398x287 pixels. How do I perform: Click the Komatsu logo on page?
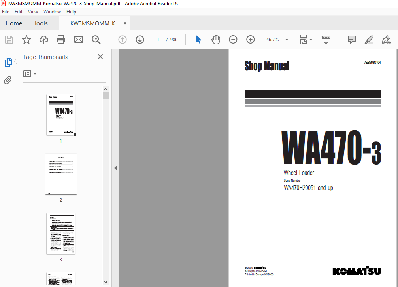[357, 271]
